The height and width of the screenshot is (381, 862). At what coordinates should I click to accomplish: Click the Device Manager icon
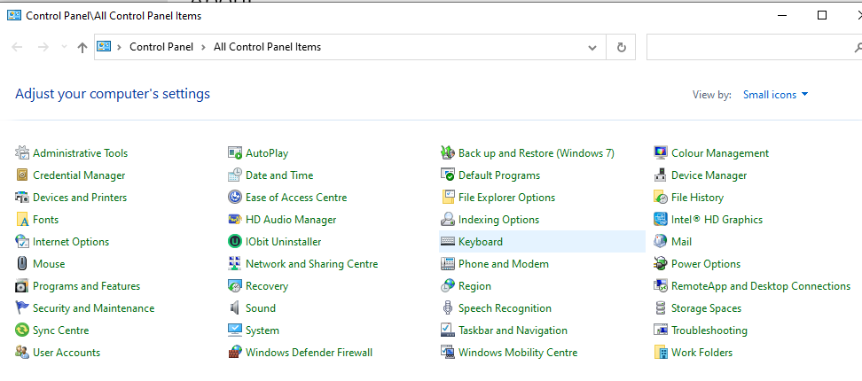point(660,175)
